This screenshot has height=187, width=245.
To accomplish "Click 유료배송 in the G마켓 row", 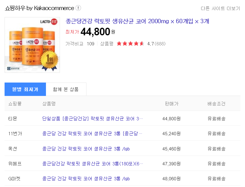I will click(x=216, y=179).
